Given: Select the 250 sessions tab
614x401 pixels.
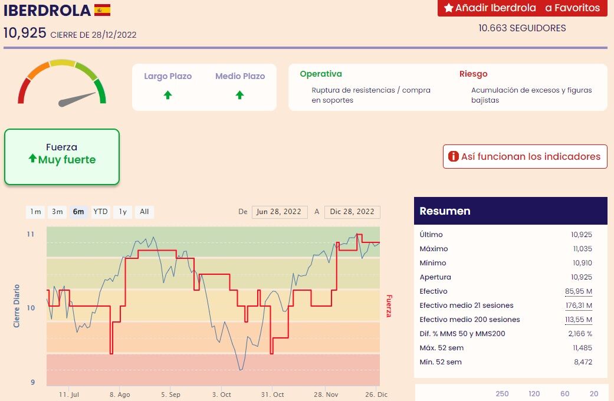Looking at the screenshot, I should [502, 393].
